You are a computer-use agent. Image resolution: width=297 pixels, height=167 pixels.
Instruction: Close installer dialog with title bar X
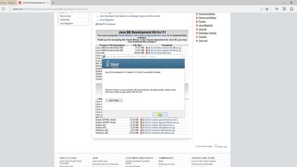(x=182, y=57)
